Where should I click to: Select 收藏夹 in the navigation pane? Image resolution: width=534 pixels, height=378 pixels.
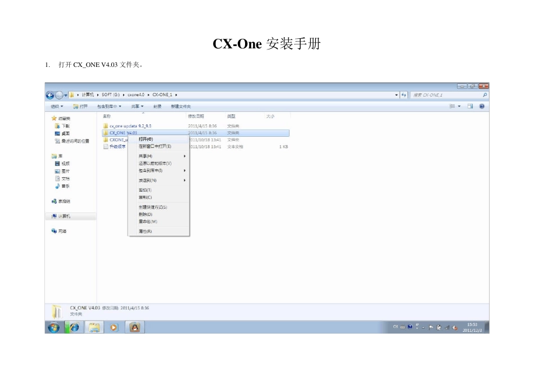tap(61, 118)
